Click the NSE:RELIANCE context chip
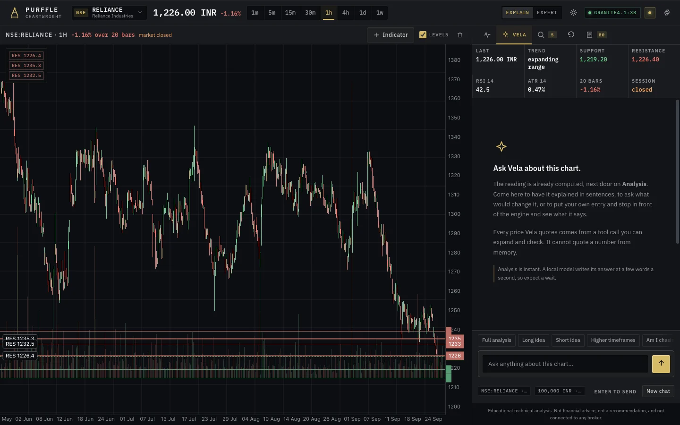The height and width of the screenshot is (425, 680). point(504,391)
